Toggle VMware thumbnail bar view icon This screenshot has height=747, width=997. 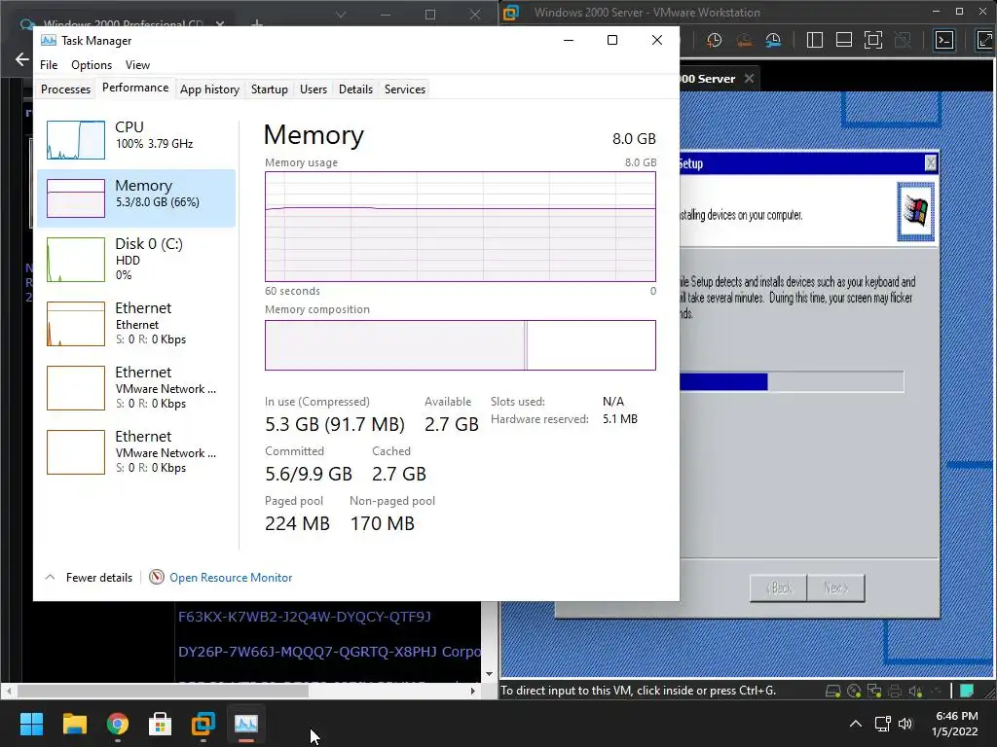click(844, 41)
